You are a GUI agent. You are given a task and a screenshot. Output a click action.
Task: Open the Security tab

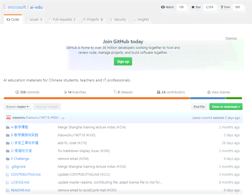click(x=118, y=20)
